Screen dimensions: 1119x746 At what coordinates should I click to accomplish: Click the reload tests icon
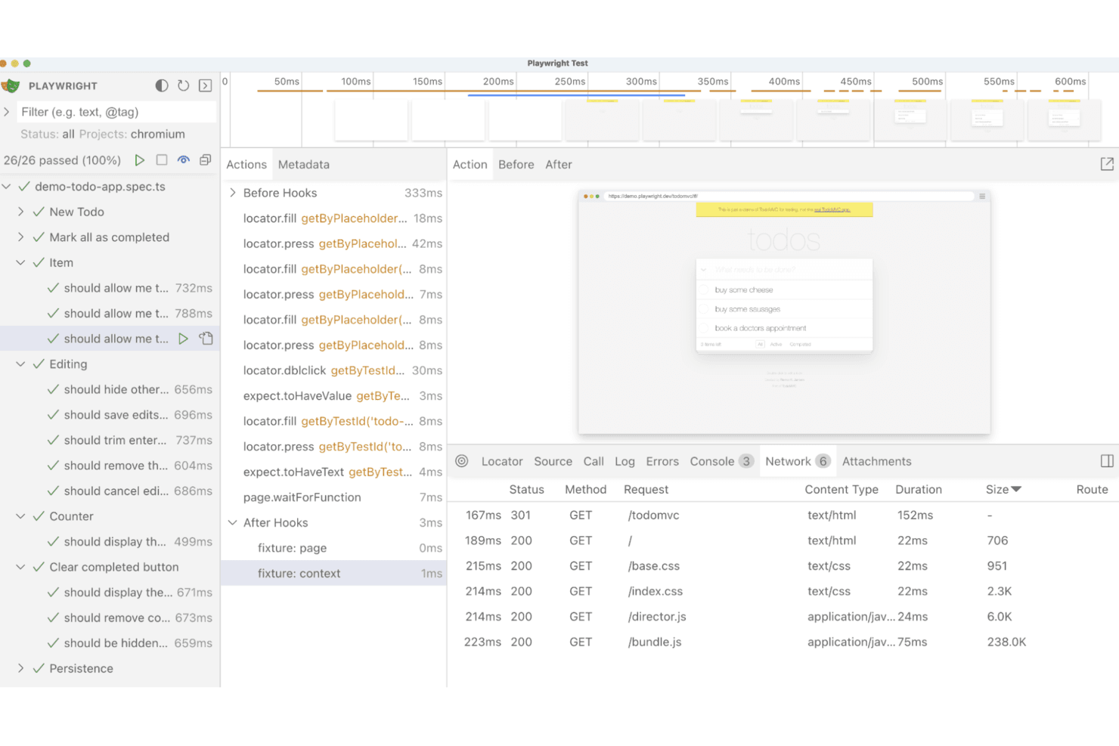[x=184, y=86]
